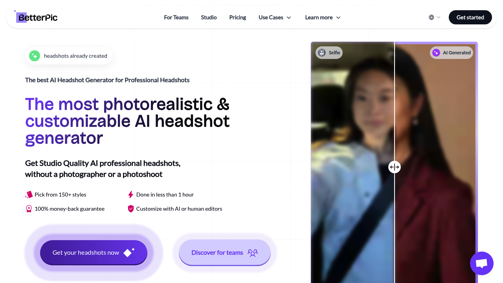Click the camera icon in Selfie badge
This screenshot has width=503, height=283.
click(321, 52)
